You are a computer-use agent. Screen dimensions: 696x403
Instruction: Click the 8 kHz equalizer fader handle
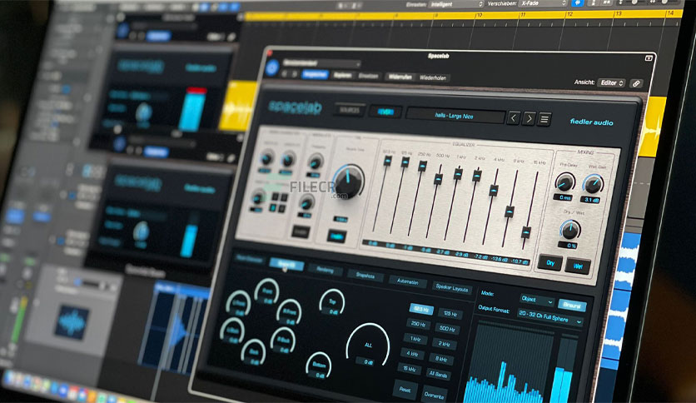click(510, 211)
